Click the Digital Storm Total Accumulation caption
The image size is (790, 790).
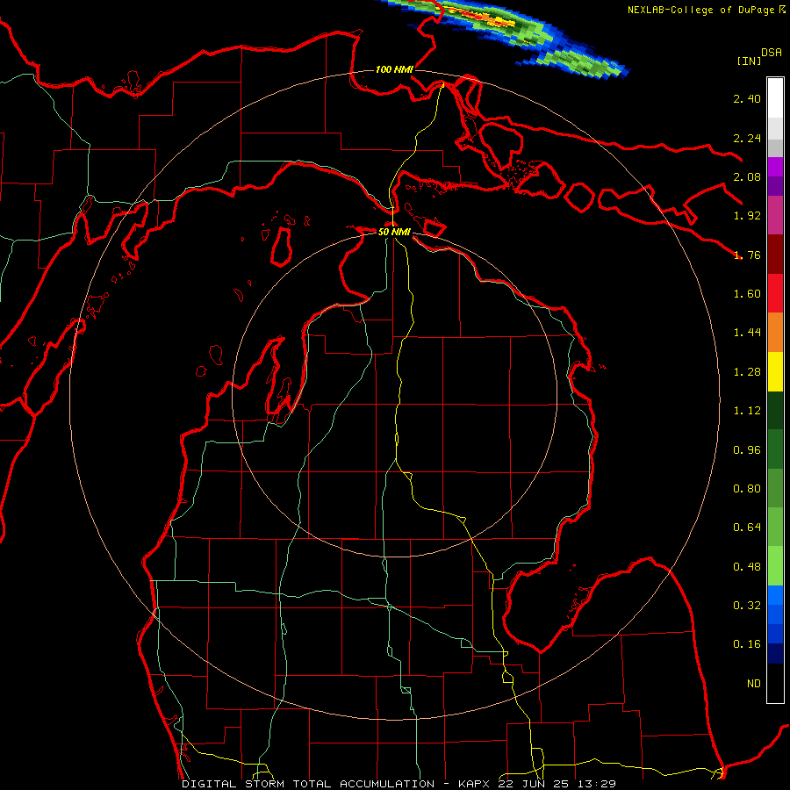click(399, 784)
